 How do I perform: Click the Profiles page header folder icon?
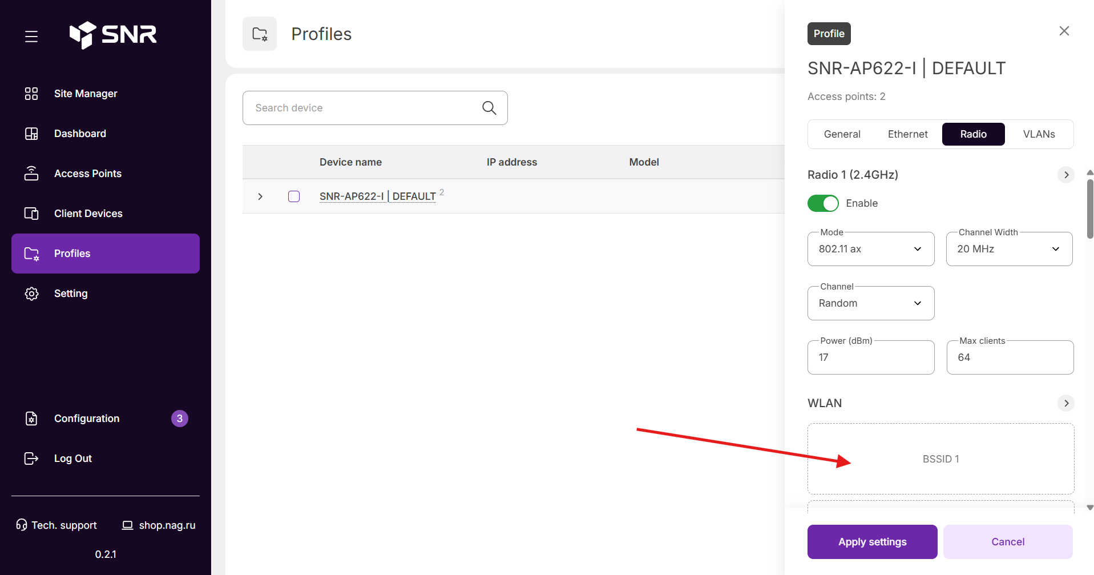point(260,34)
